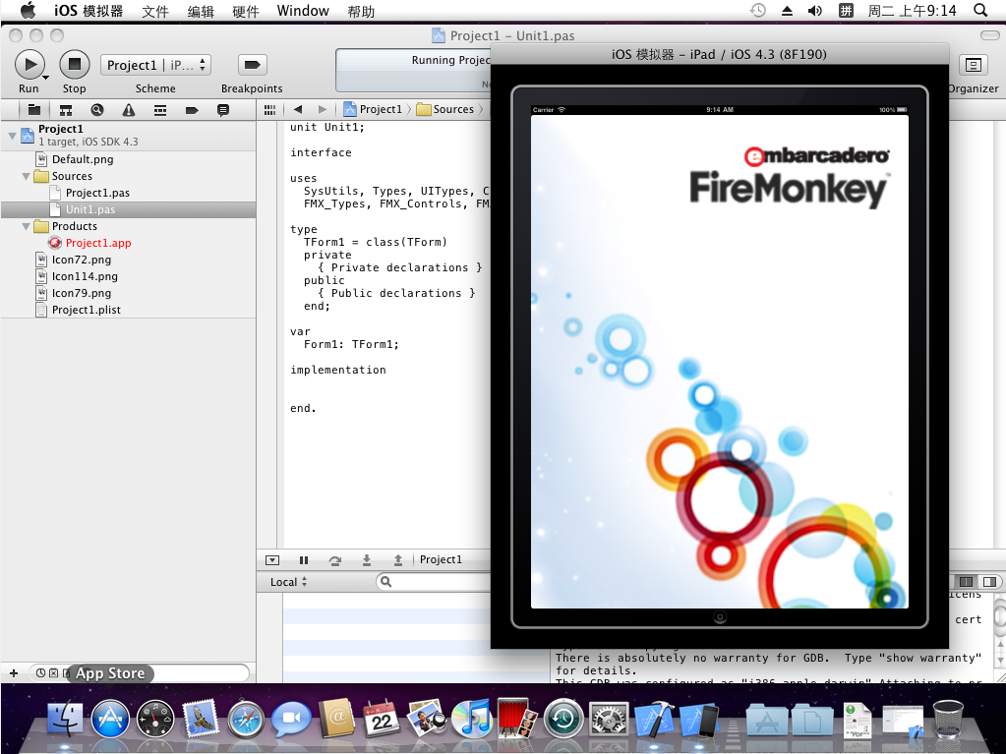This screenshot has width=1006, height=754.
Task: Select Icon72.png file
Action: point(81,260)
